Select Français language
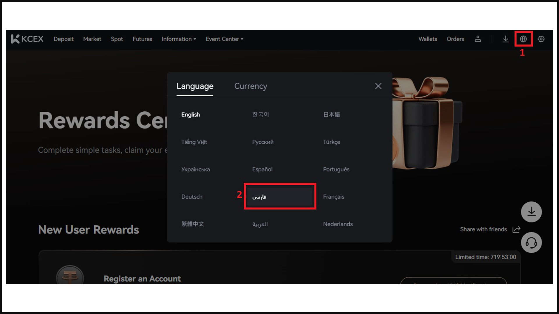Screen dimensions: 559x314 [x=334, y=197]
